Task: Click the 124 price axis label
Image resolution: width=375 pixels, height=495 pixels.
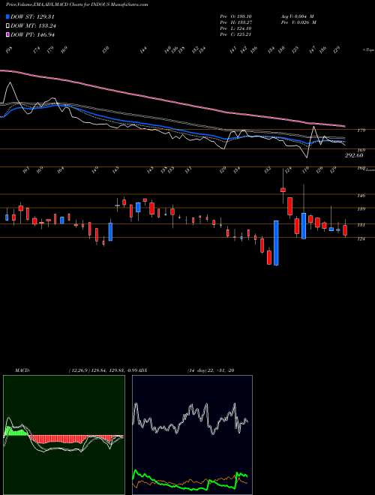Action: (x=361, y=239)
